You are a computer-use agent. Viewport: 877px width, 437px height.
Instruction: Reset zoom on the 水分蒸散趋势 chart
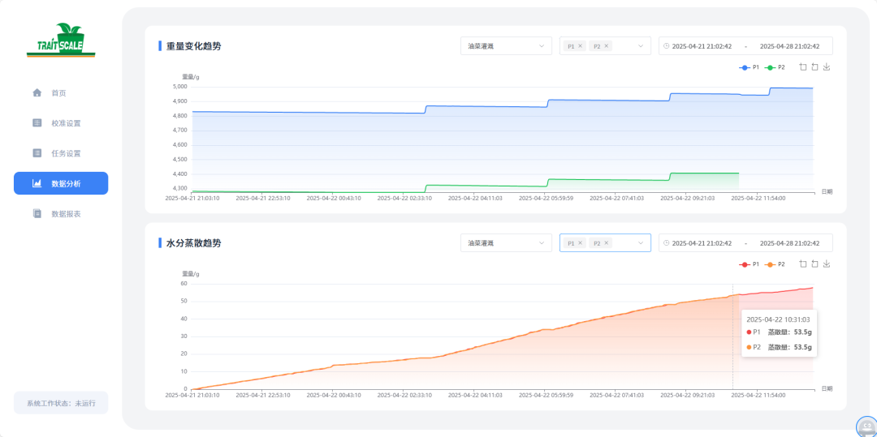(815, 264)
